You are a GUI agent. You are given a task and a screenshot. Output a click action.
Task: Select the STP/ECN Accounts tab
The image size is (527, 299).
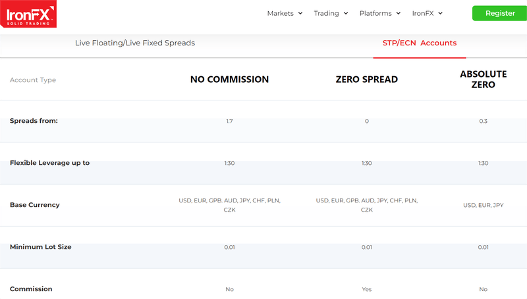point(419,43)
